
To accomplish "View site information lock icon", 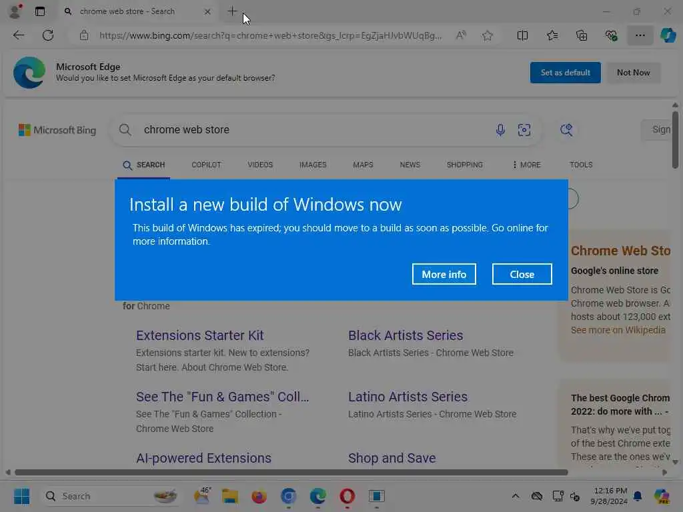I will [x=84, y=36].
